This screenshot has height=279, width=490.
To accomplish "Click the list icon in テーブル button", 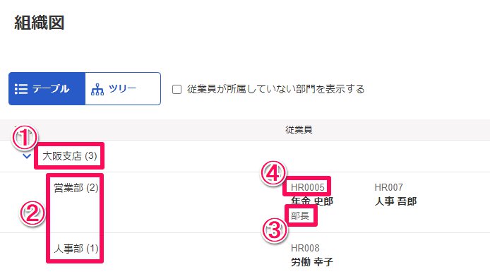I will pos(21,89).
